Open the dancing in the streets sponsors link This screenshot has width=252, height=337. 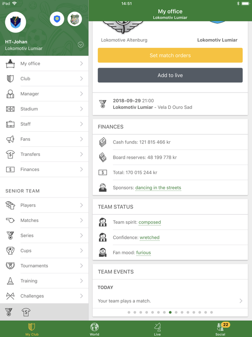pos(158,188)
